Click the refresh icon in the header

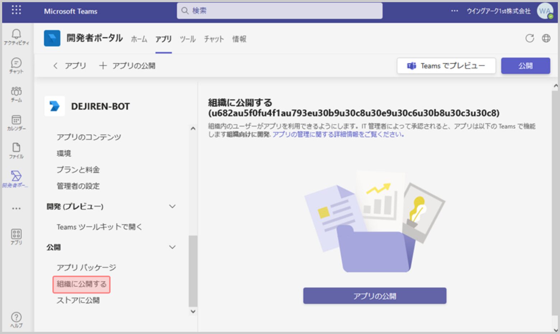tap(529, 38)
